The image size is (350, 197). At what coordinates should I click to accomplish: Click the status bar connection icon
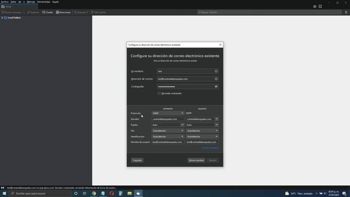click(3, 188)
